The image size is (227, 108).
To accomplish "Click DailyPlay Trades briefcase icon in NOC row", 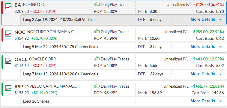I will point(97,32).
